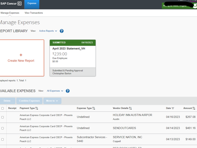Click the approver name Christopher Barton
This screenshot has height=148, width=197.
tap(62, 74)
